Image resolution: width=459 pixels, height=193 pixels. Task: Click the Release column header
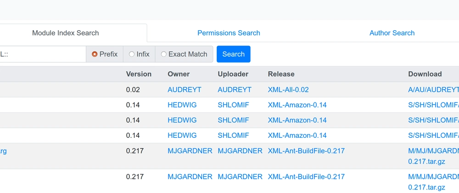click(281, 74)
